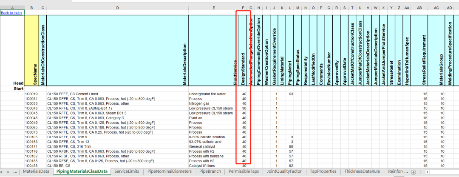The image size is (459, 177).
Task: Click the GasketRequirementOverride header cell
Action: coord(274,50)
